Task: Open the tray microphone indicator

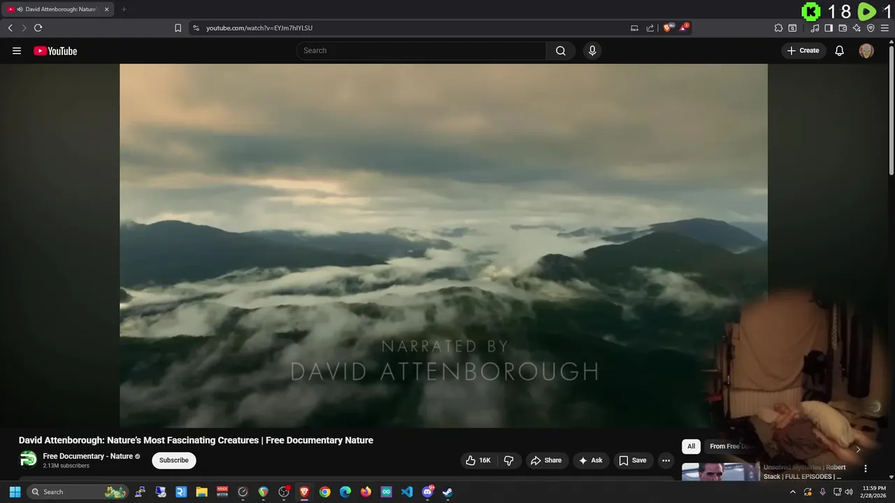Action: [x=822, y=492]
